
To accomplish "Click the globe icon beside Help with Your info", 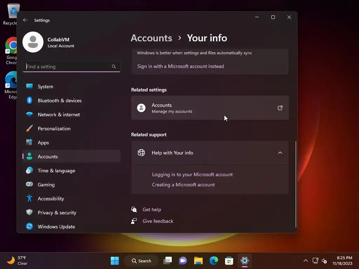I will point(141,153).
